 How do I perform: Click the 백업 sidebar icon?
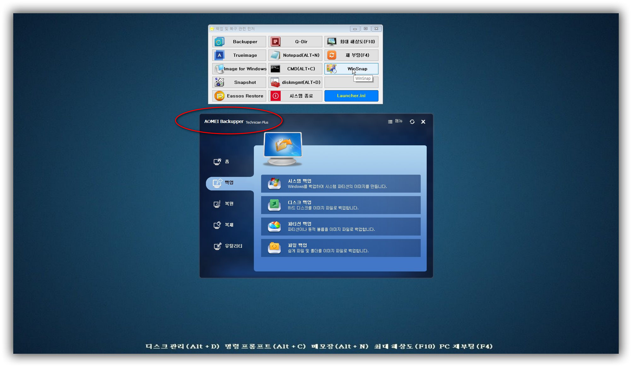coord(217,183)
